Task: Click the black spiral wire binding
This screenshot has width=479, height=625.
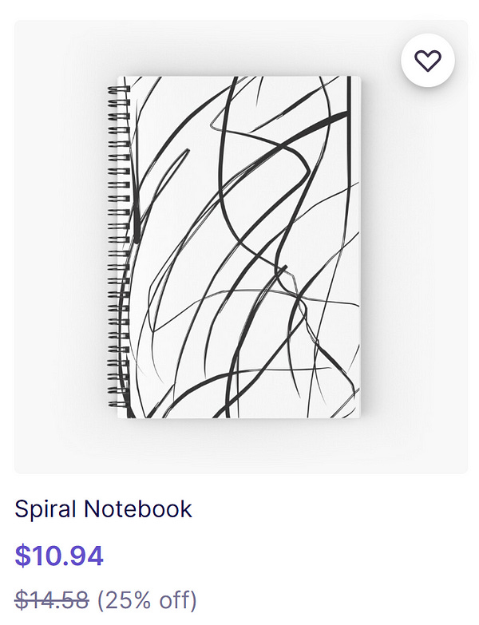Action: point(119,247)
